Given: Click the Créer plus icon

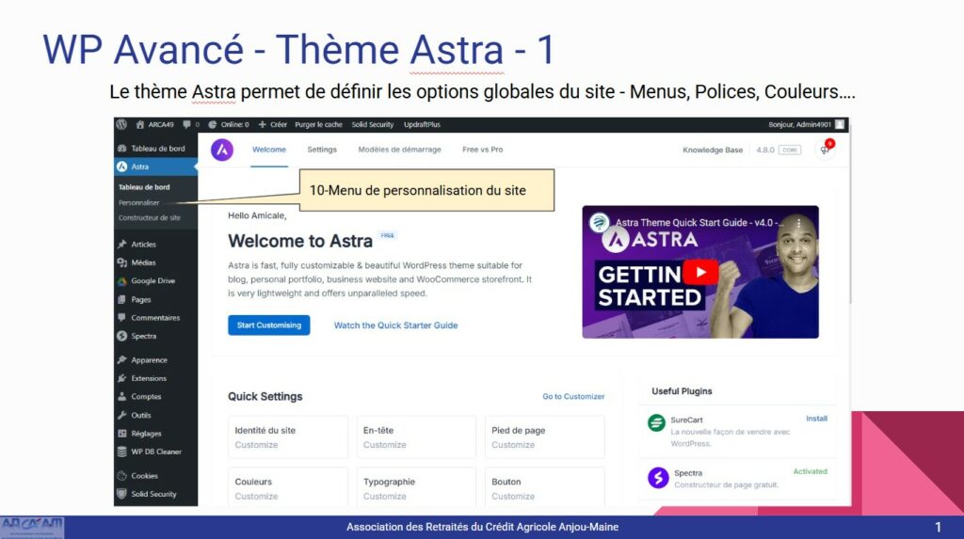Looking at the screenshot, I should (262, 124).
